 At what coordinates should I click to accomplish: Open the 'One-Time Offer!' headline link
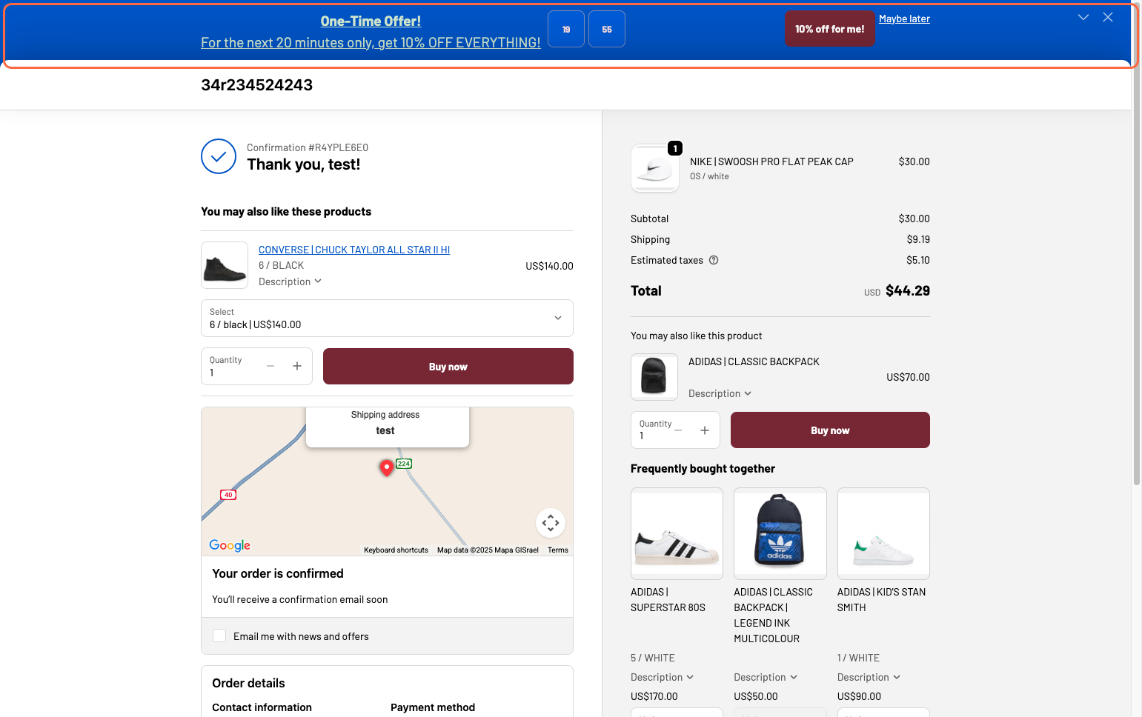pos(371,21)
